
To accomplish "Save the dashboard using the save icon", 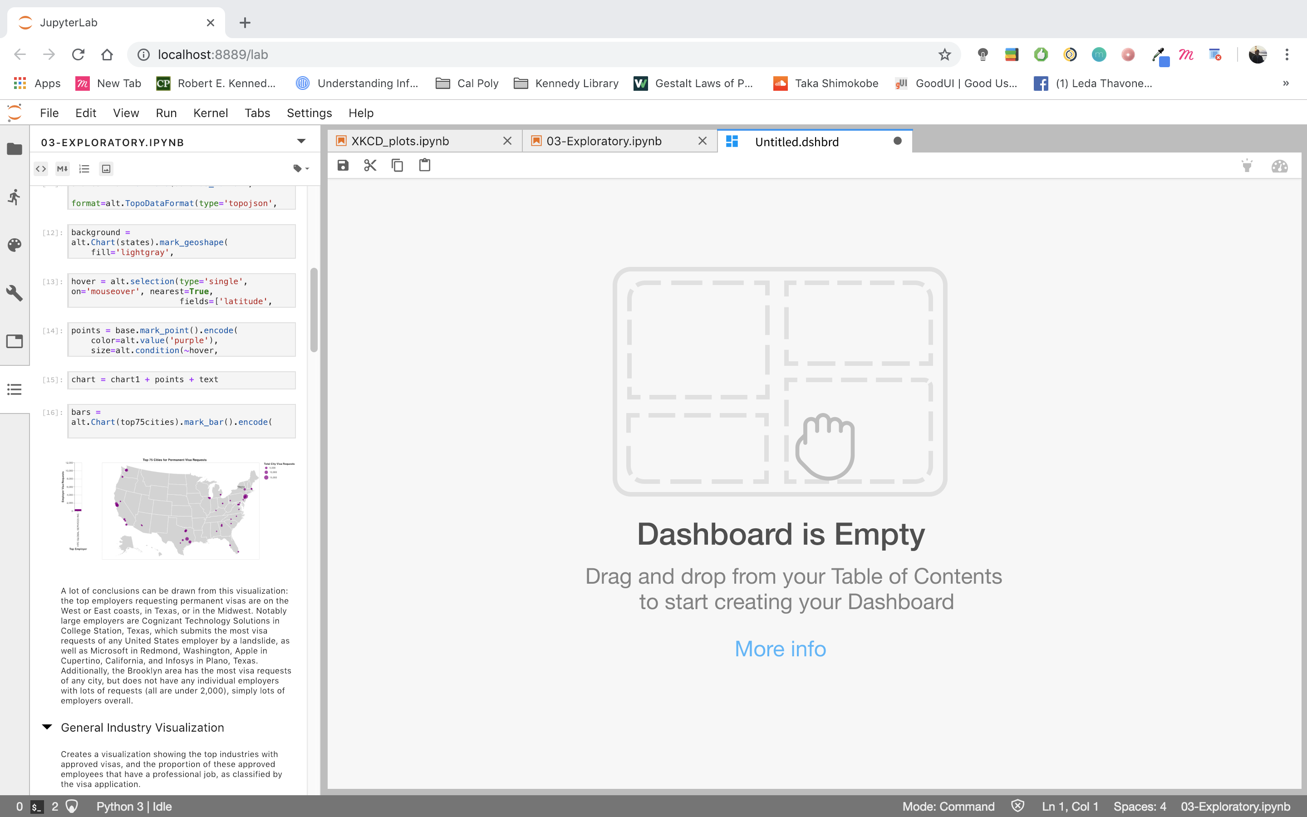I will point(343,165).
